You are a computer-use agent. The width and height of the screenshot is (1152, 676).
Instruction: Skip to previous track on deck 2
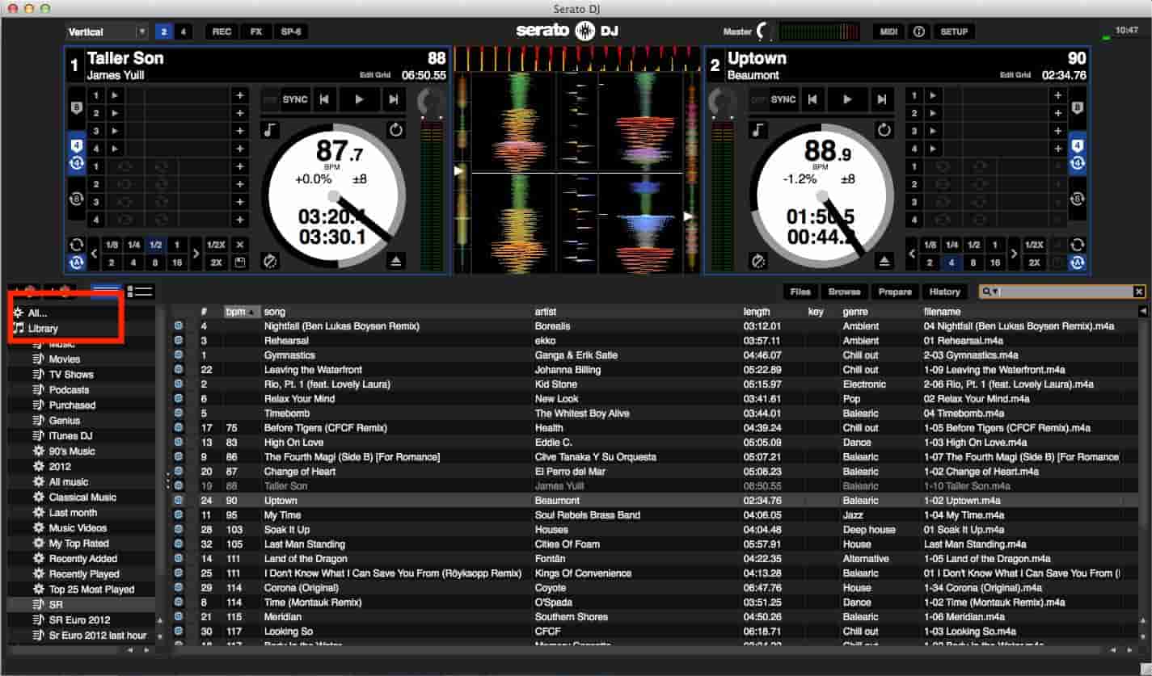coord(812,99)
